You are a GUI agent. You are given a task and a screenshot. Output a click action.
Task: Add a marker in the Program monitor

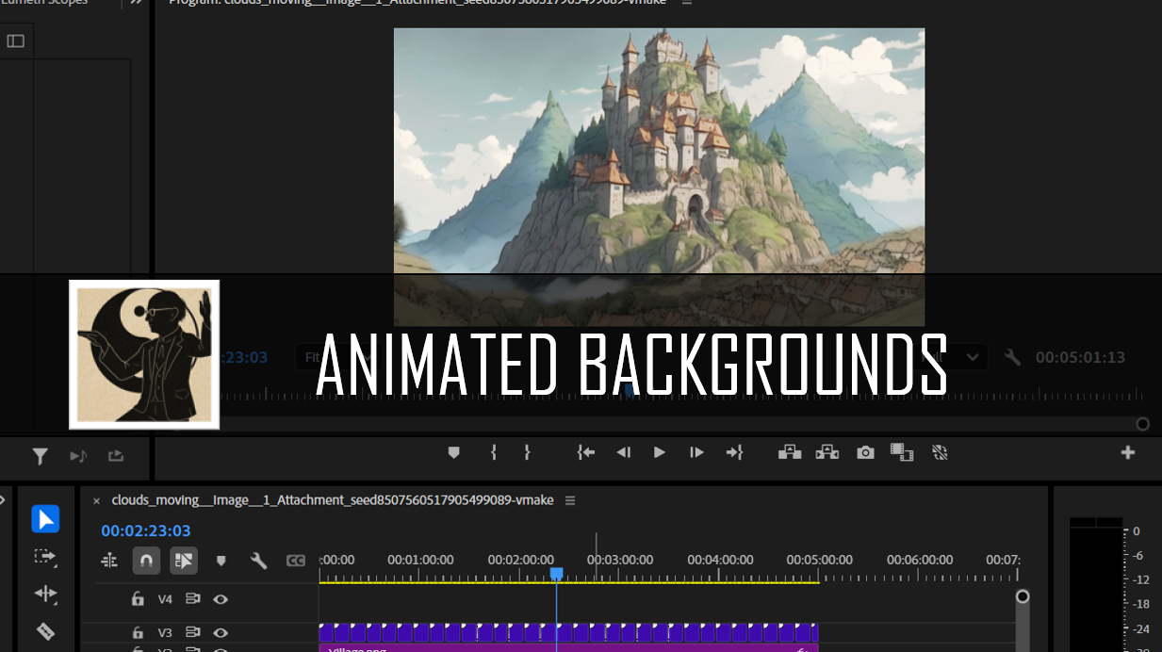[x=453, y=452]
